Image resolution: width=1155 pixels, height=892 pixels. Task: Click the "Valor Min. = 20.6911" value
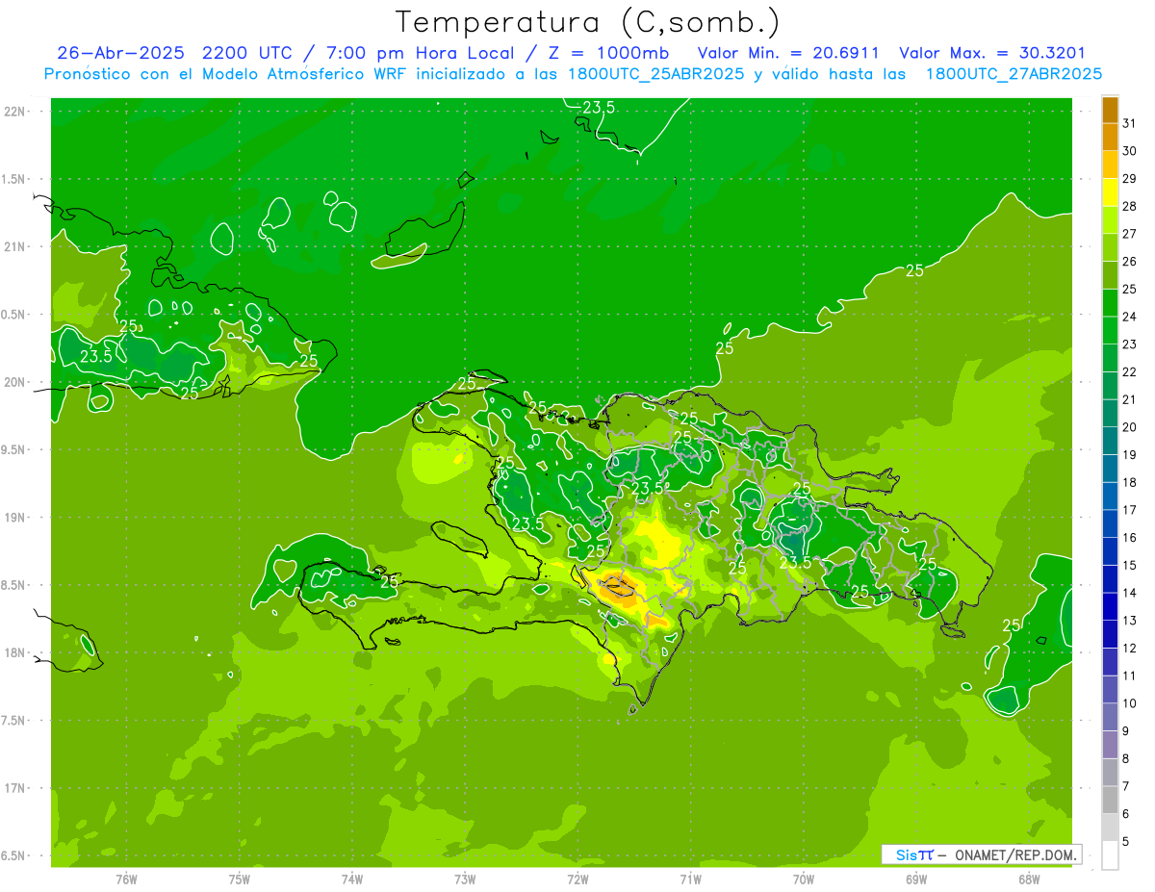coord(788,53)
